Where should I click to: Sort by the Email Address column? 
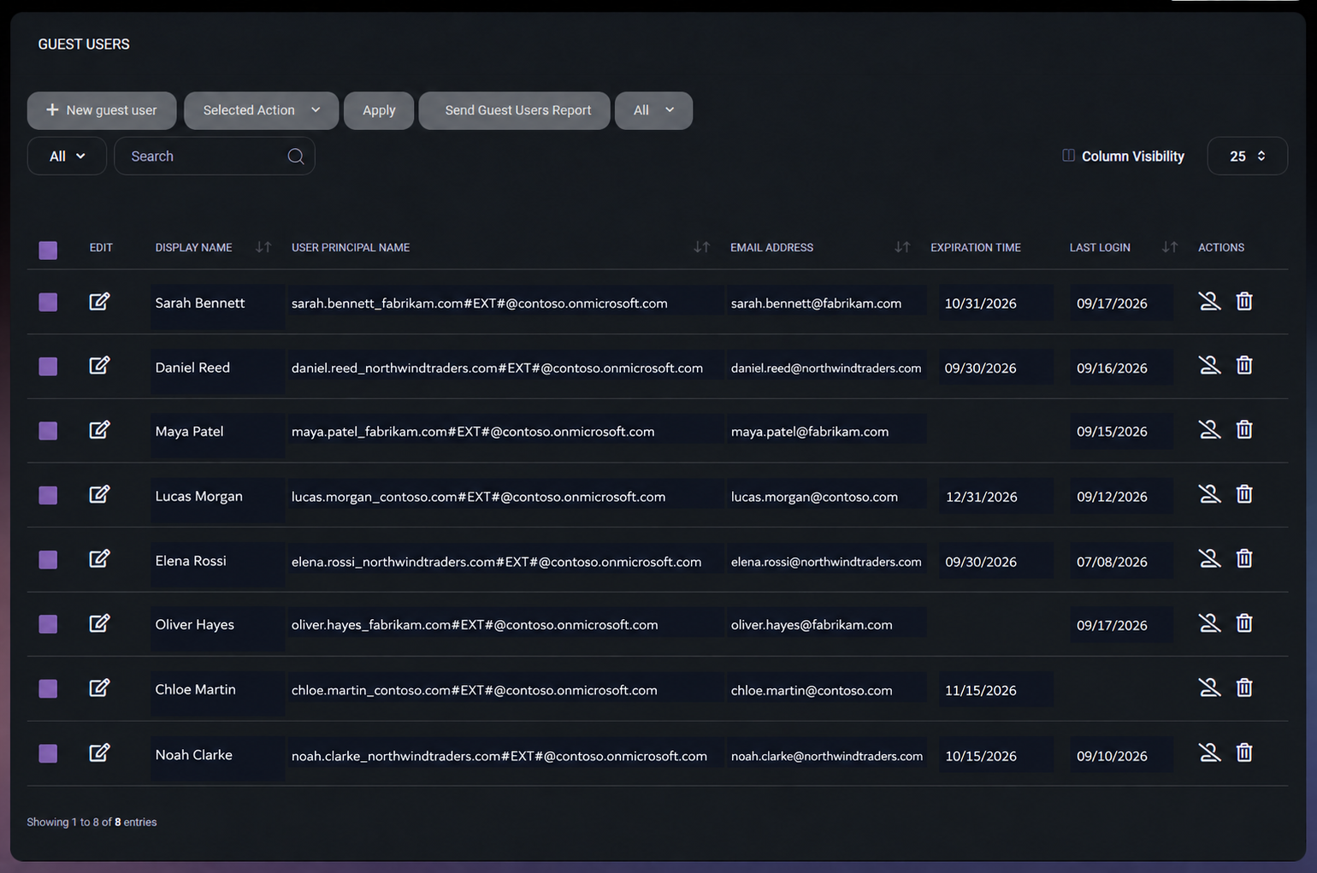click(901, 247)
